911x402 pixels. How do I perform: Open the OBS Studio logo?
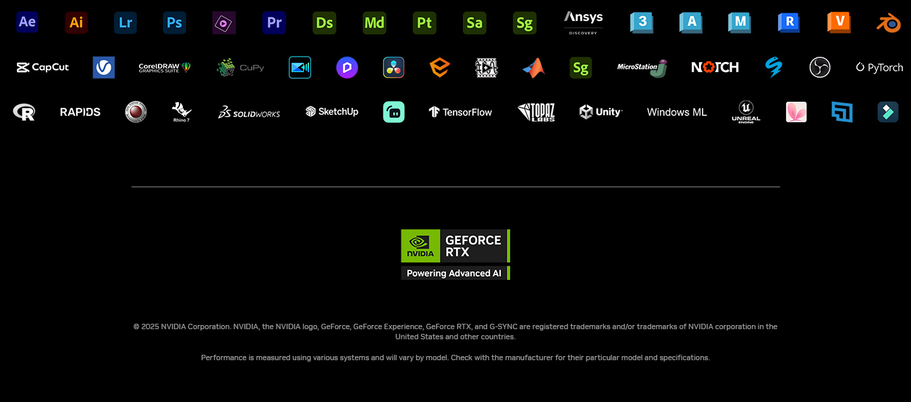tap(820, 67)
